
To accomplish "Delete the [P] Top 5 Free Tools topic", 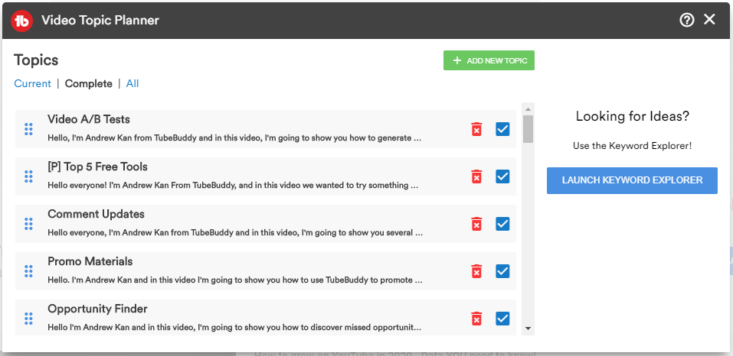I will point(476,176).
